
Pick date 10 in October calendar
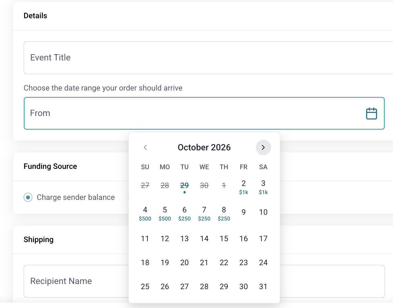pos(263,212)
